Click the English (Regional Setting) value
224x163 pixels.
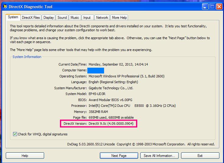(113, 82)
